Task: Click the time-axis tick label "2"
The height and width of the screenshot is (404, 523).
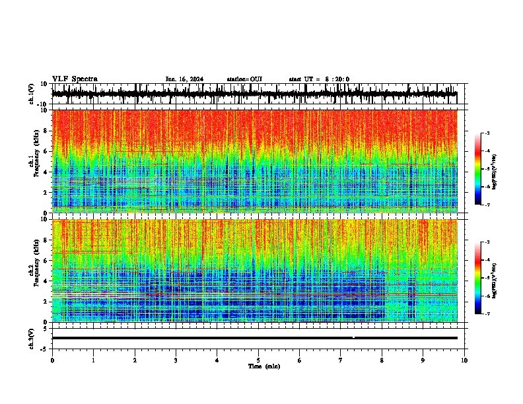Action: point(135,360)
